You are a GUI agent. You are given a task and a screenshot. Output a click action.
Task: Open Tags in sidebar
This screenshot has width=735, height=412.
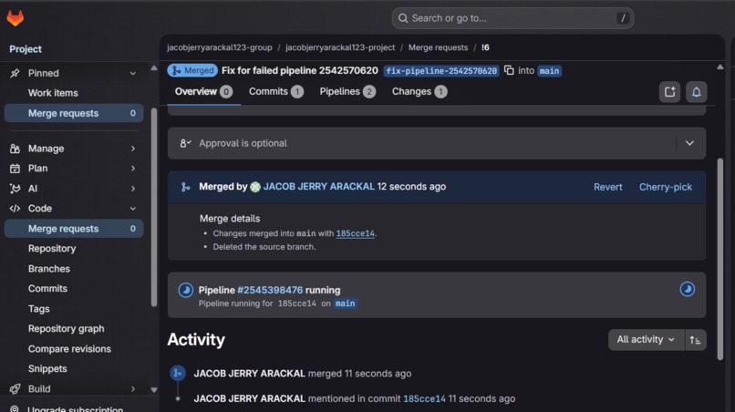38,309
